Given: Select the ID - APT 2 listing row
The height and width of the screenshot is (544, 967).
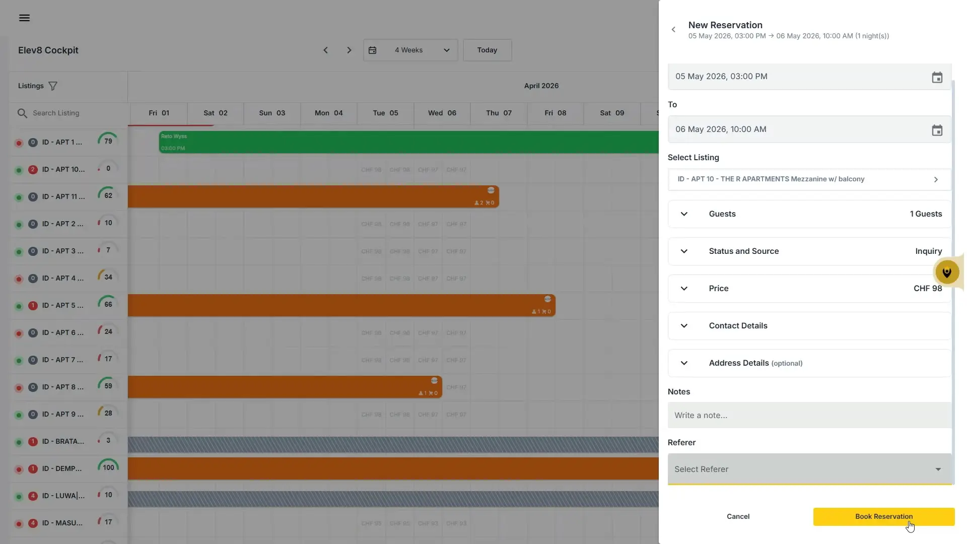Looking at the screenshot, I should [x=68, y=224].
